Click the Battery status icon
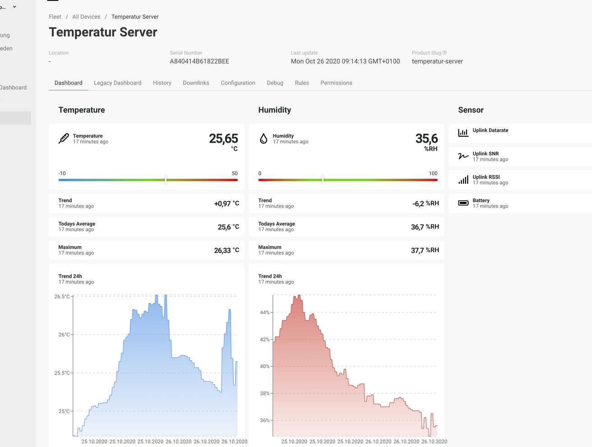Viewport: 592px width, 447px height. [x=463, y=203]
